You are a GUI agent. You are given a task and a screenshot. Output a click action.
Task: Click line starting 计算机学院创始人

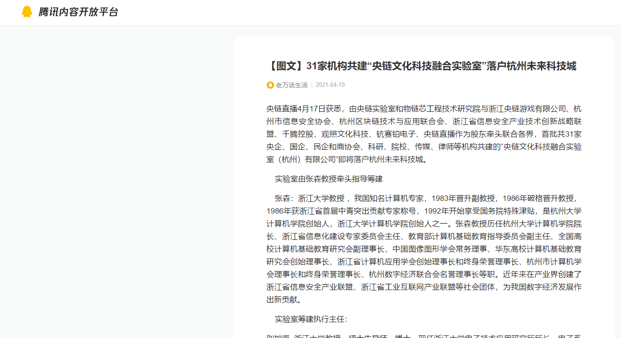click(x=424, y=224)
